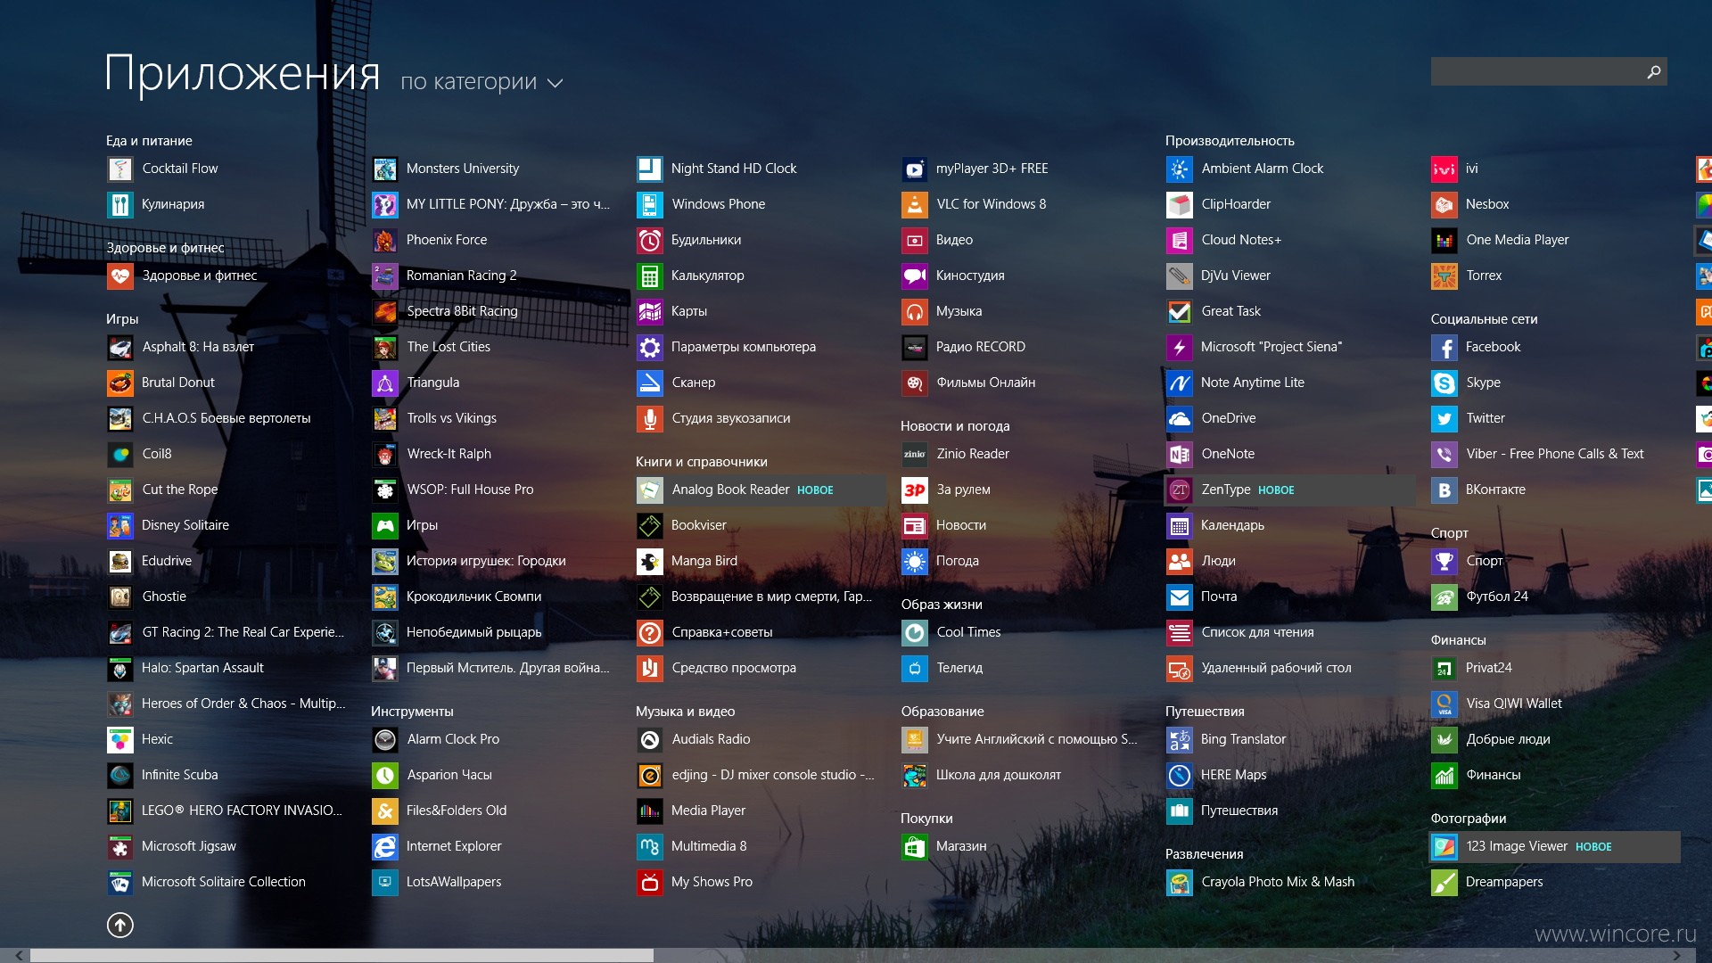
Task: Open Brutal Donut game icon
Action: (120, 383)
